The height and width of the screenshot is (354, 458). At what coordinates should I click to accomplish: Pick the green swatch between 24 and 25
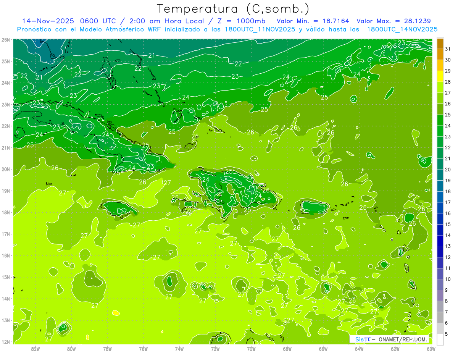point(440,120)
